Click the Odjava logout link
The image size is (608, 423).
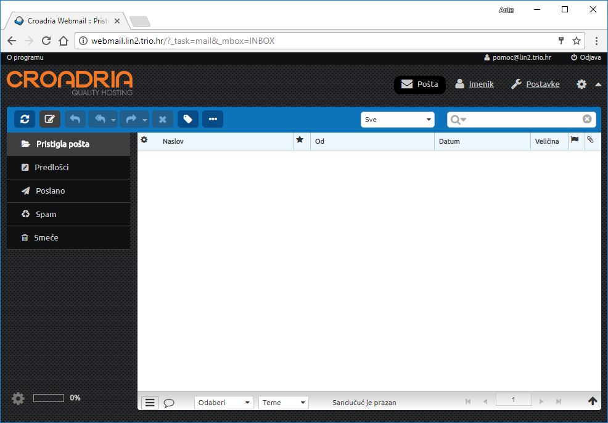(x=586, y=57)
